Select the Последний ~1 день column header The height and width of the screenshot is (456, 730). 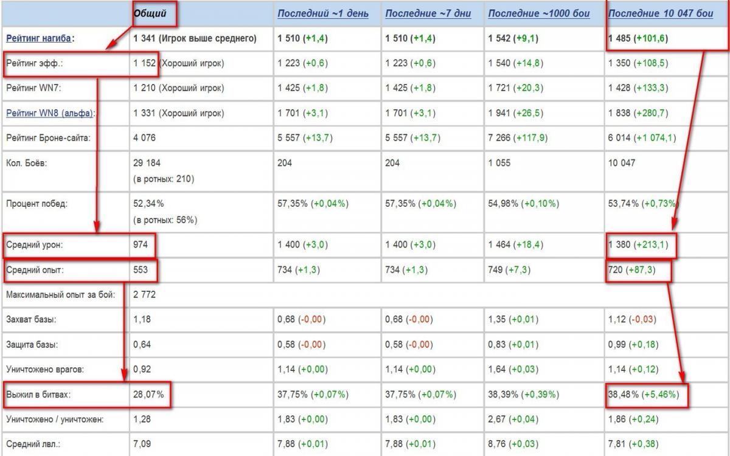tap(322, 13)
